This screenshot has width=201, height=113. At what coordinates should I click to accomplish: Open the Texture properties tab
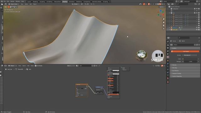[168, 82]
